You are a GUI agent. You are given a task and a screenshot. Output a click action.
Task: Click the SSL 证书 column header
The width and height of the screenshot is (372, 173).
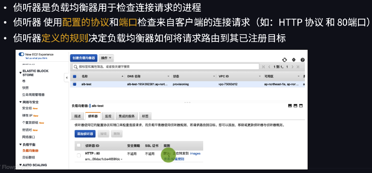151,145
